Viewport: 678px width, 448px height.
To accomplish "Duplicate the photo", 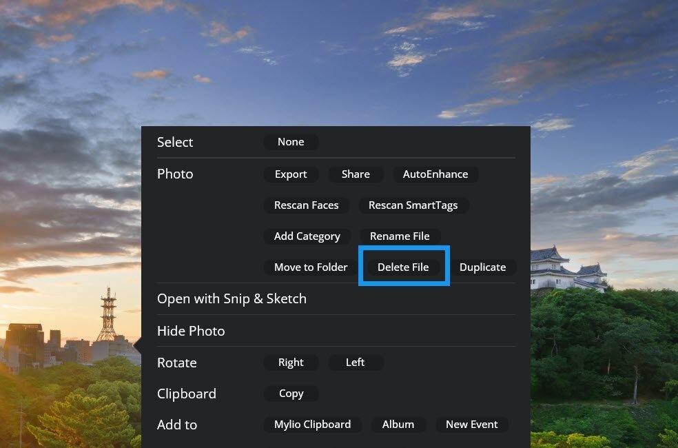I will (482, 267).
